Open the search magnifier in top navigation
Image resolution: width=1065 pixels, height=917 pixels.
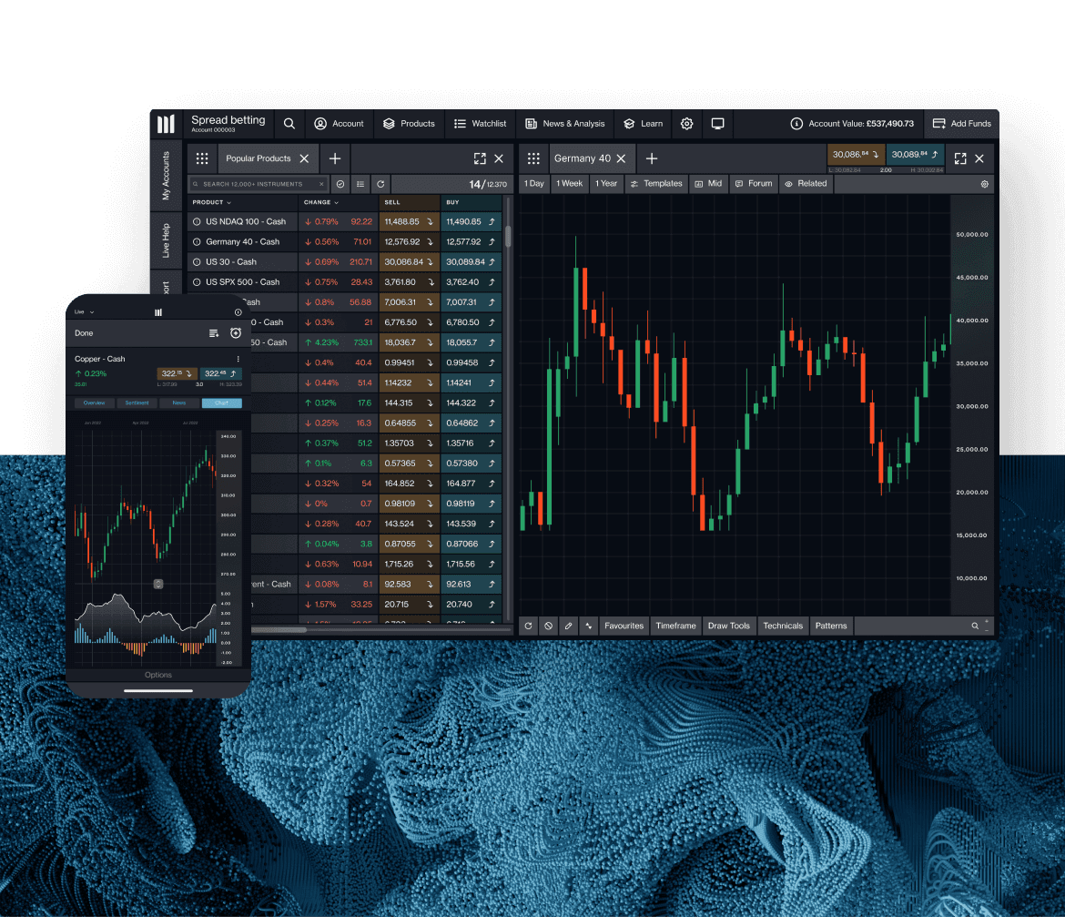coord(289,124)
